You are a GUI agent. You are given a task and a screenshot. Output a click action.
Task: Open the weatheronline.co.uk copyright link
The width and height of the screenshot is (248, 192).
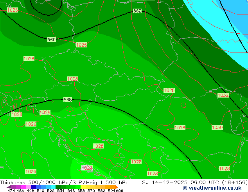click(212, 188)
